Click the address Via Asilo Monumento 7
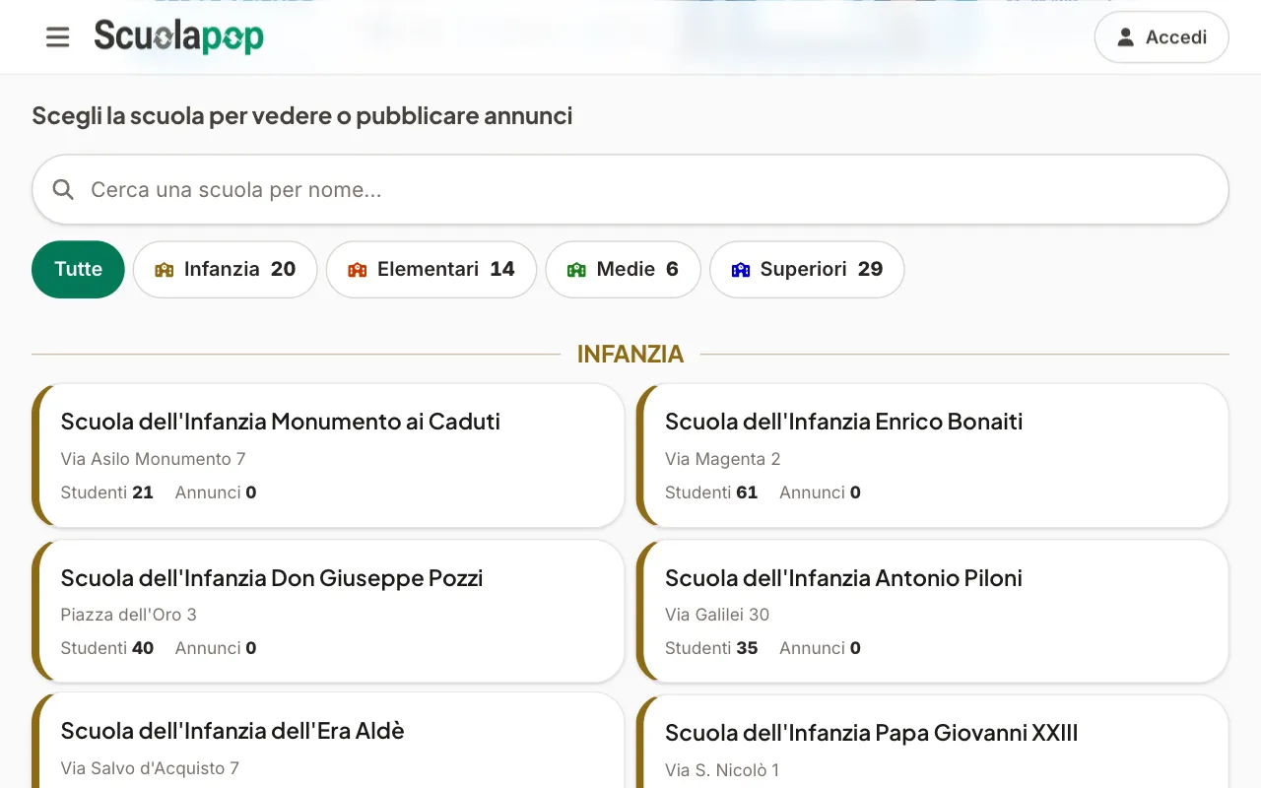 [x=153, y=459]
